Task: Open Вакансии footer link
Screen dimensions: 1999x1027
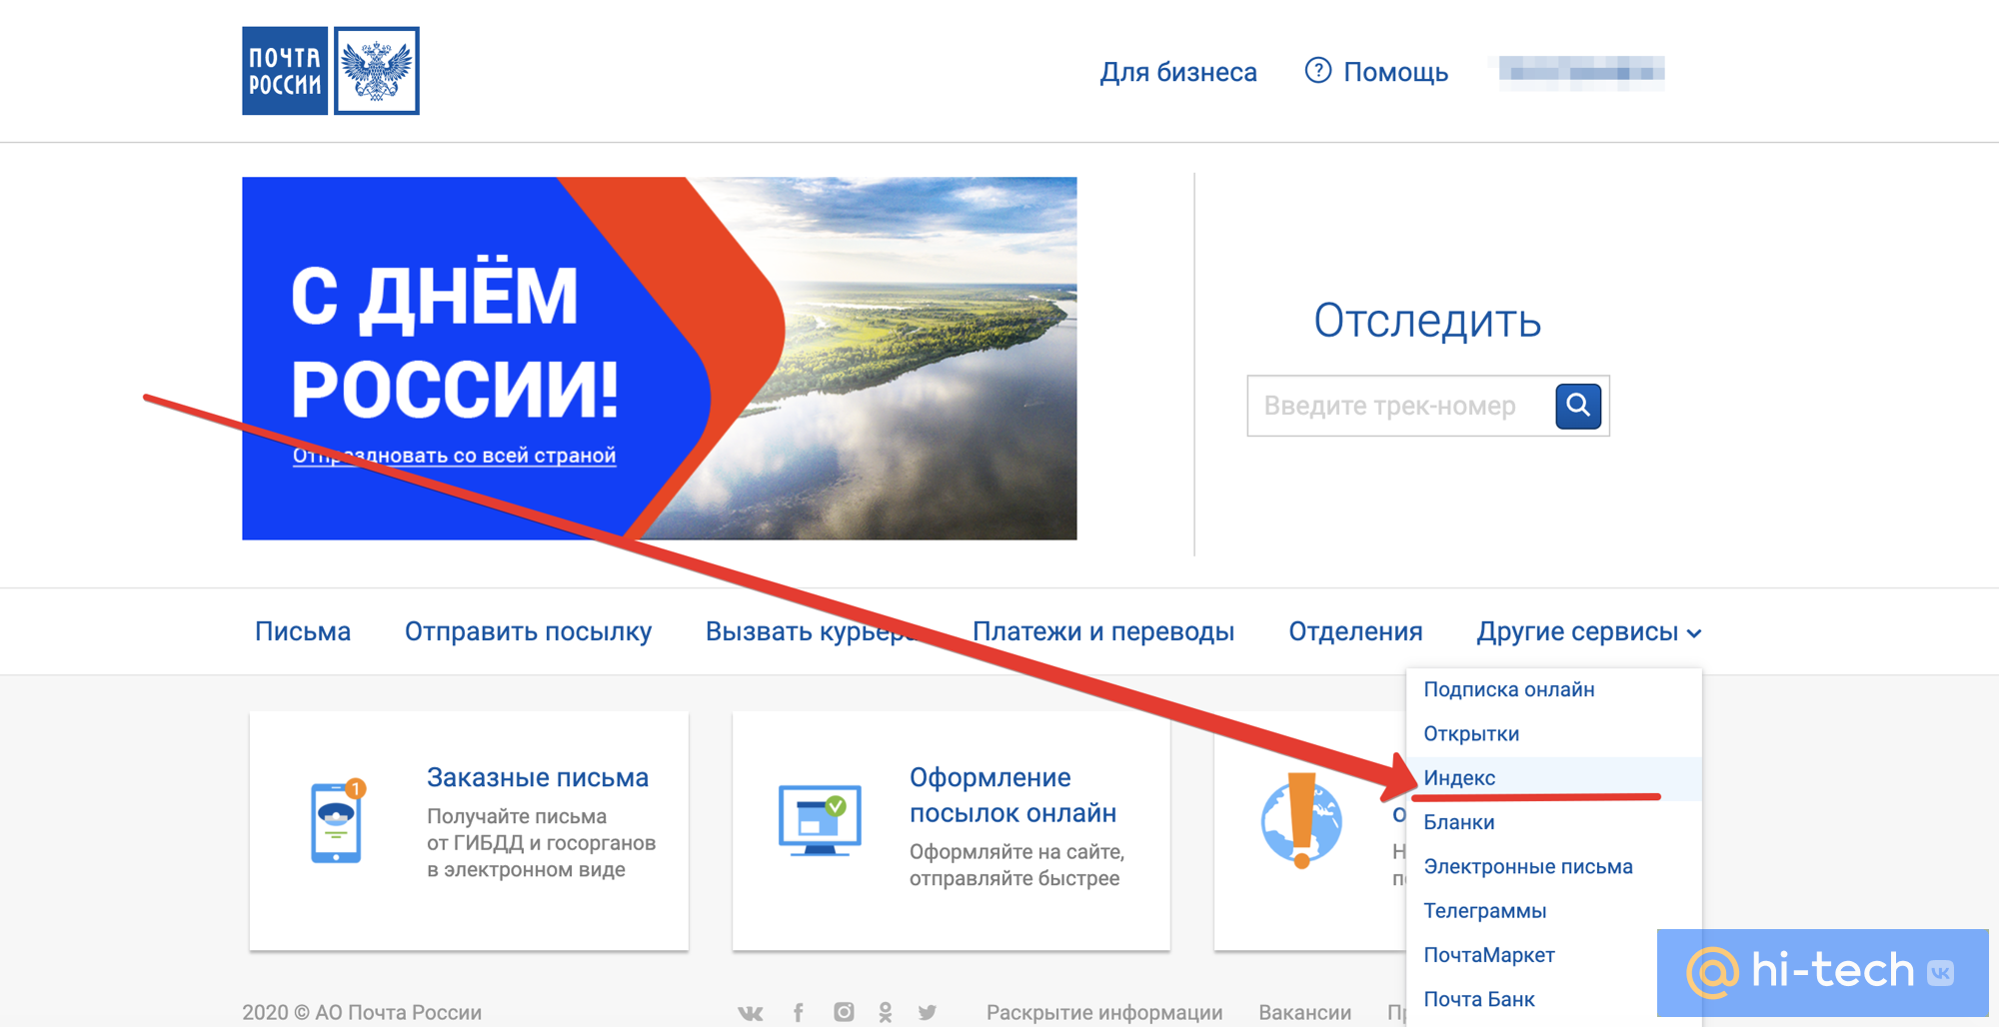Action: (1304, 1012)
